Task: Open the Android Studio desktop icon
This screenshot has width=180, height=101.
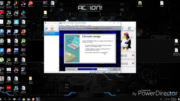Action: (x=23, y=42)
